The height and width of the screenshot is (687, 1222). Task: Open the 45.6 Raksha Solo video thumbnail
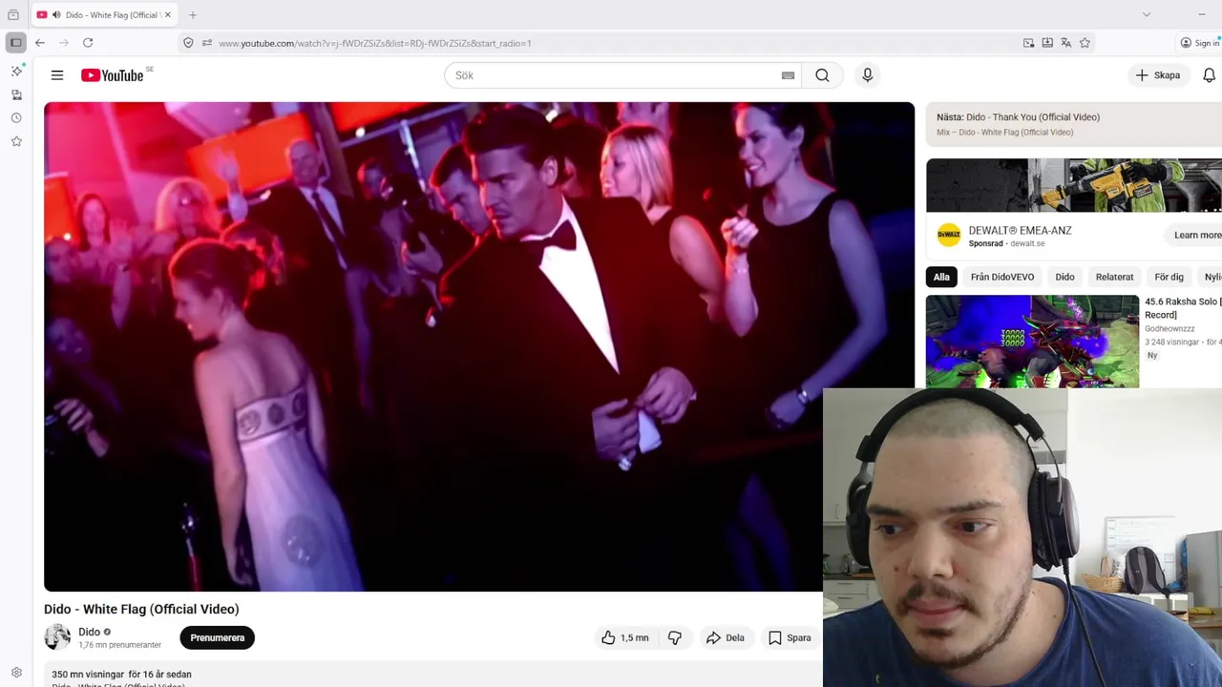1032,341
